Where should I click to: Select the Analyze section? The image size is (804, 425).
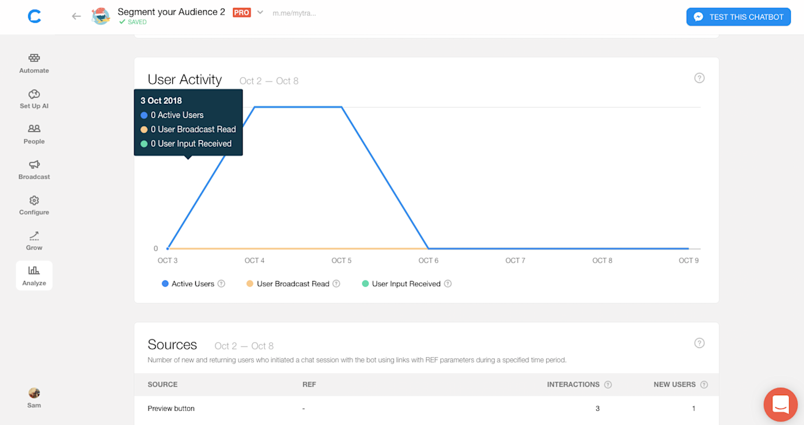[34, 275]
